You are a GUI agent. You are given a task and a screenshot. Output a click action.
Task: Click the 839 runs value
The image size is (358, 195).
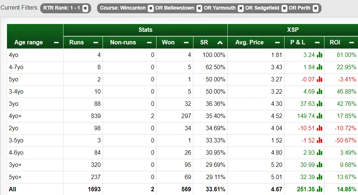tap(96, 116)
